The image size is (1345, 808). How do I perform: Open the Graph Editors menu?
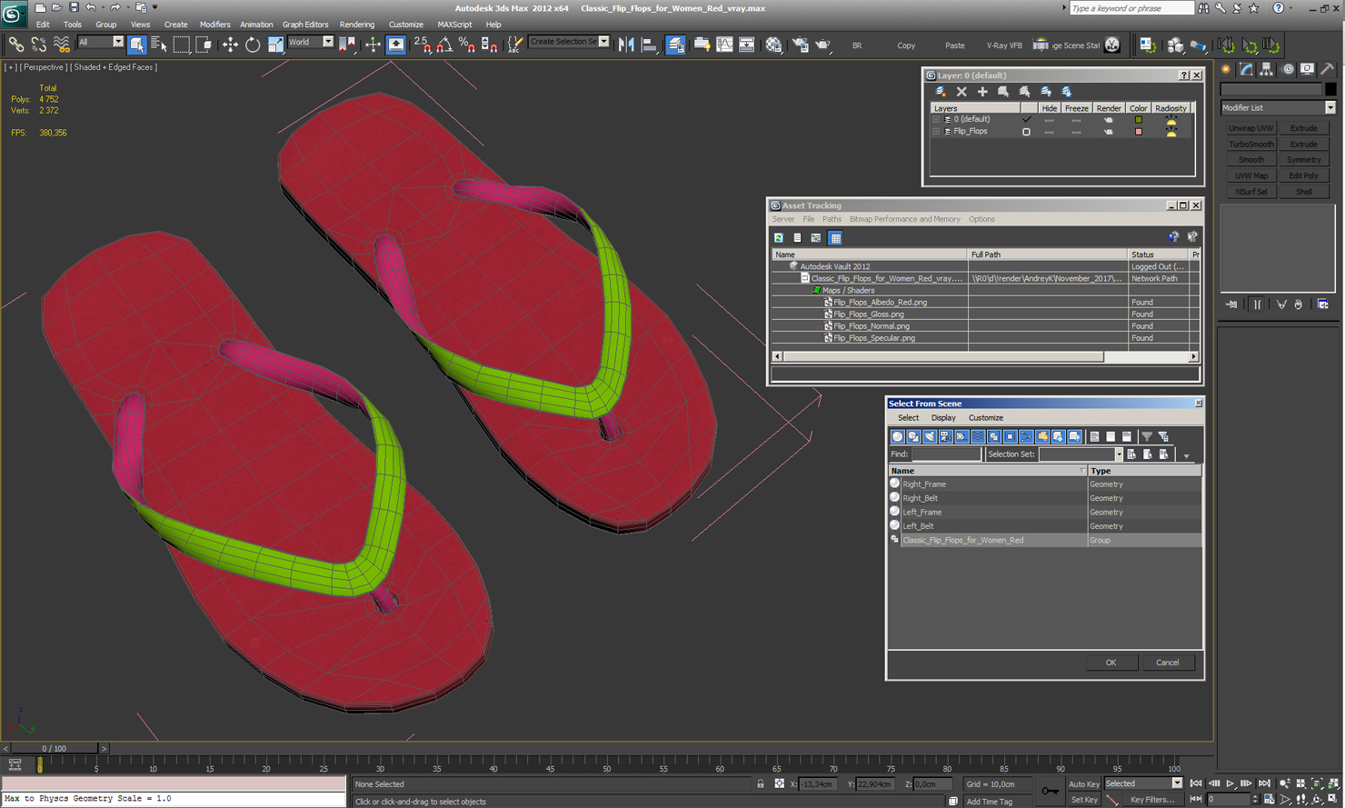point(305,25)
